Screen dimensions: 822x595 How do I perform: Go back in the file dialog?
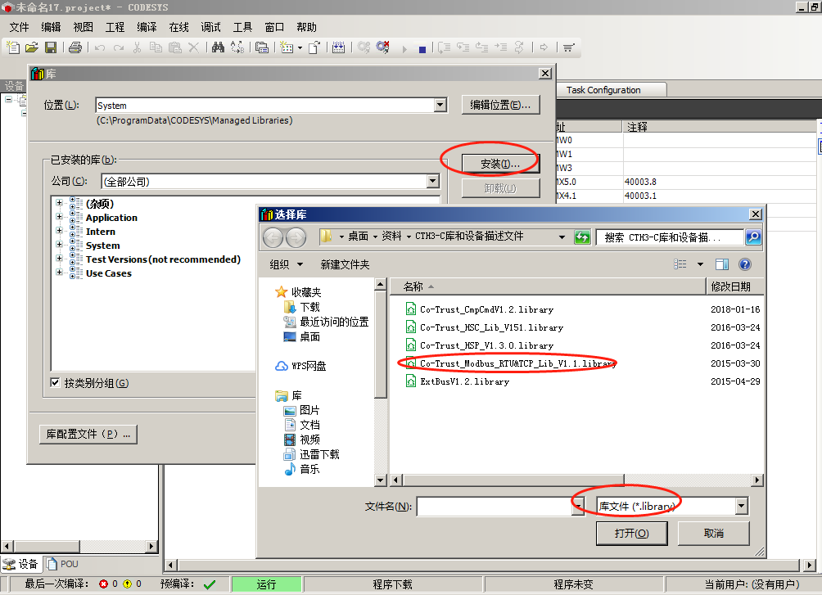click(x=273, y=238)
